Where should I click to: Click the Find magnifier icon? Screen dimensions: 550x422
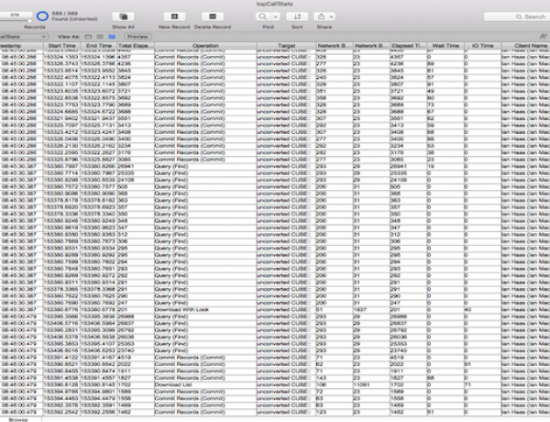(x=269, y=17)
